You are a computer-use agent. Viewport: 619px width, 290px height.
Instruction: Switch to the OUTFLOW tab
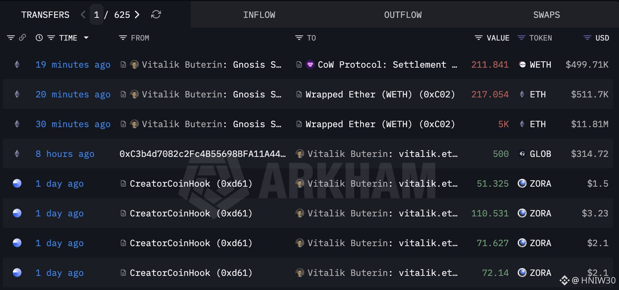click(x=403, y=14)
